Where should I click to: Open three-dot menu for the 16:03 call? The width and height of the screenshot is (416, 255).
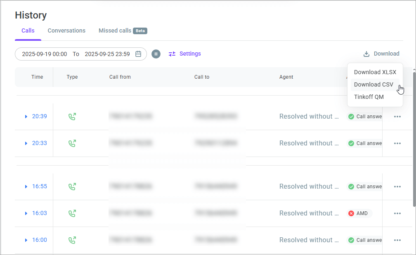[397, 213]
